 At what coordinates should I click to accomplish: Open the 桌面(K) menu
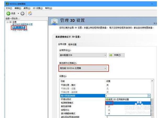click(27, 8)
